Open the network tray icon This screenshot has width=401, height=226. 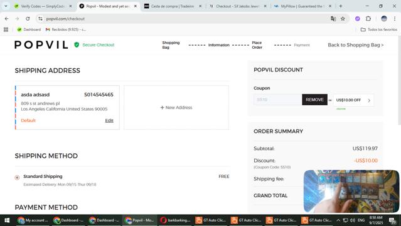[x=346, y=220]
